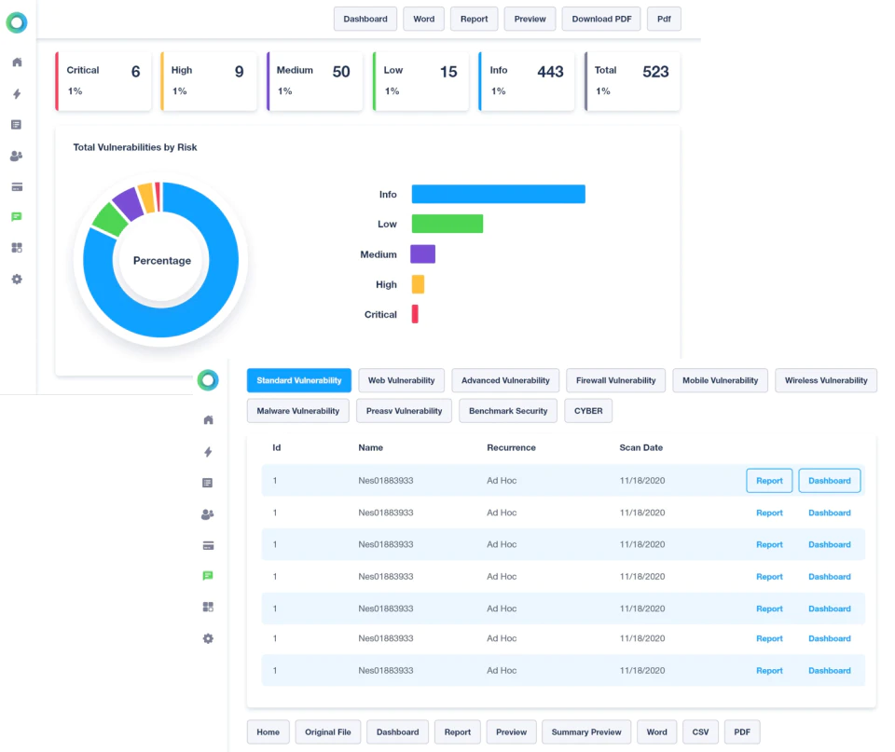The width and height of the screenshot is (895, 752).
Task: Open the settings gear in lower sidebar
Action: click(x=208, y=638)
